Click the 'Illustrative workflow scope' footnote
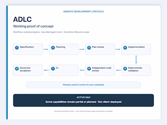Image resolution: width=167 pixels, height=125 pixels. pyautogui.click(x=83, y=111)
